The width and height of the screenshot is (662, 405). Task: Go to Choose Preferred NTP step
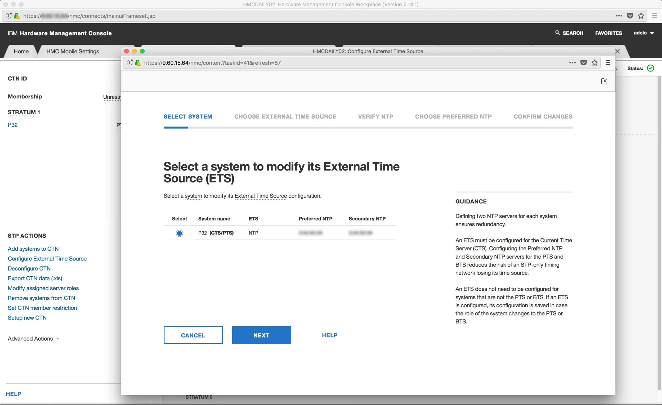(453, 116)
